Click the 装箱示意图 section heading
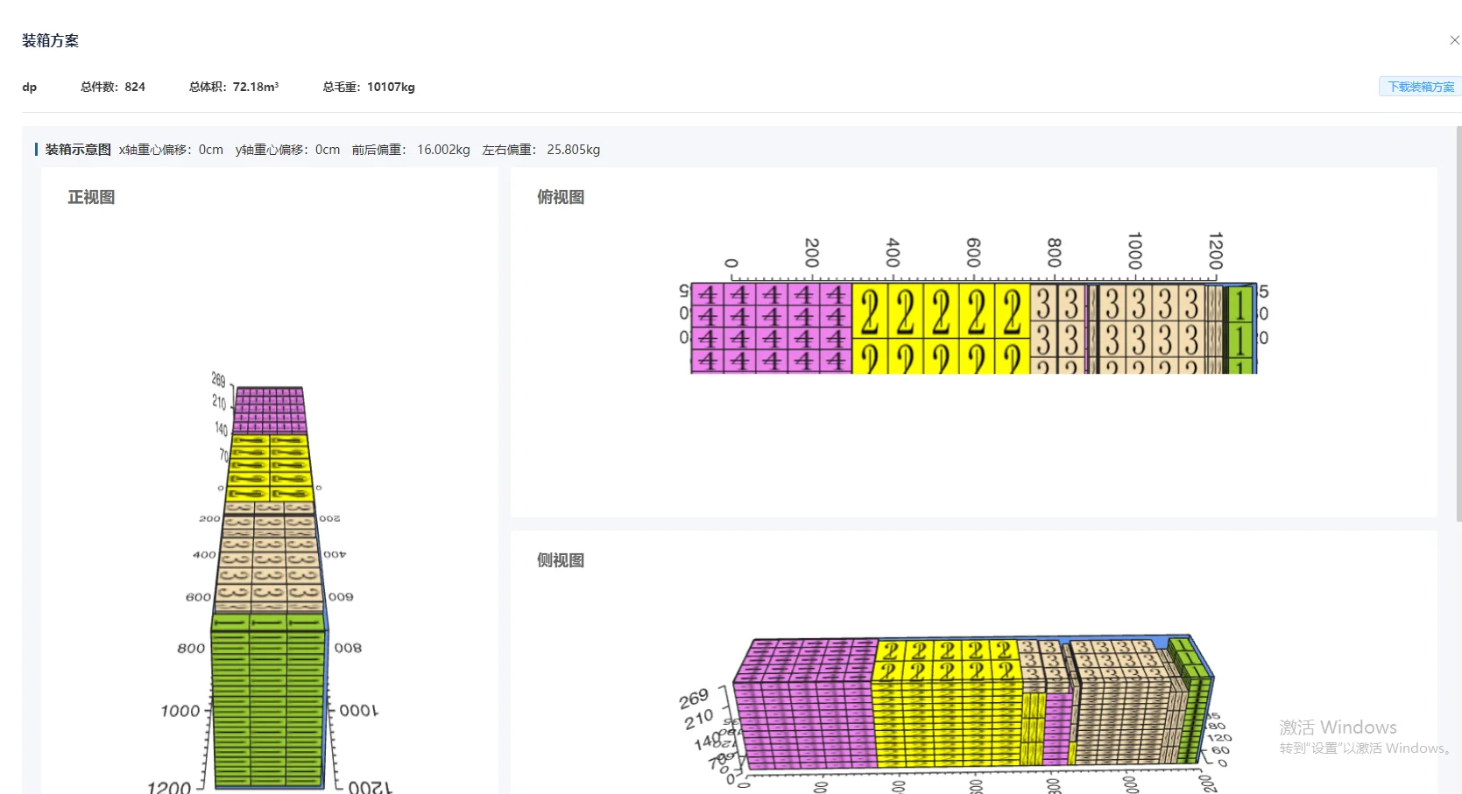 point(78,150)
